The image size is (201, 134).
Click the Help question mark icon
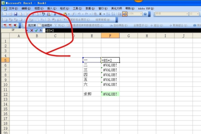145,14
